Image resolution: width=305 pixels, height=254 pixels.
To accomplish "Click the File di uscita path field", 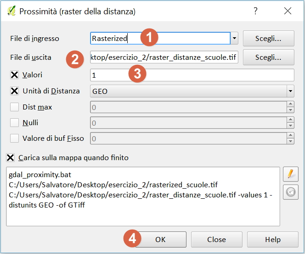I will [164, 57].
